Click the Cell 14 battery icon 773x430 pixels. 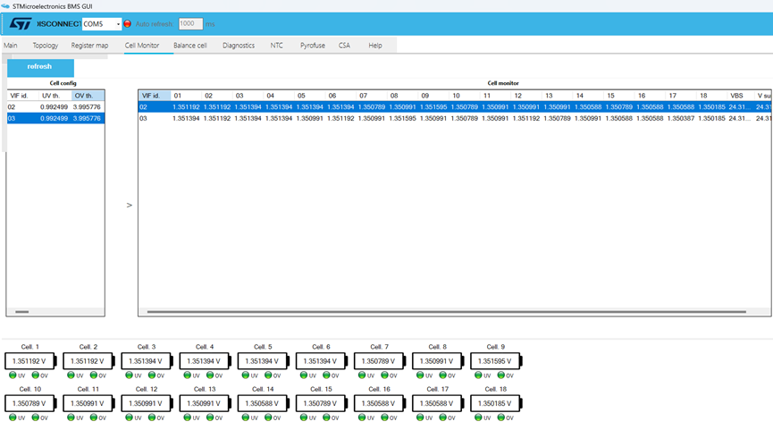point(263,404)
